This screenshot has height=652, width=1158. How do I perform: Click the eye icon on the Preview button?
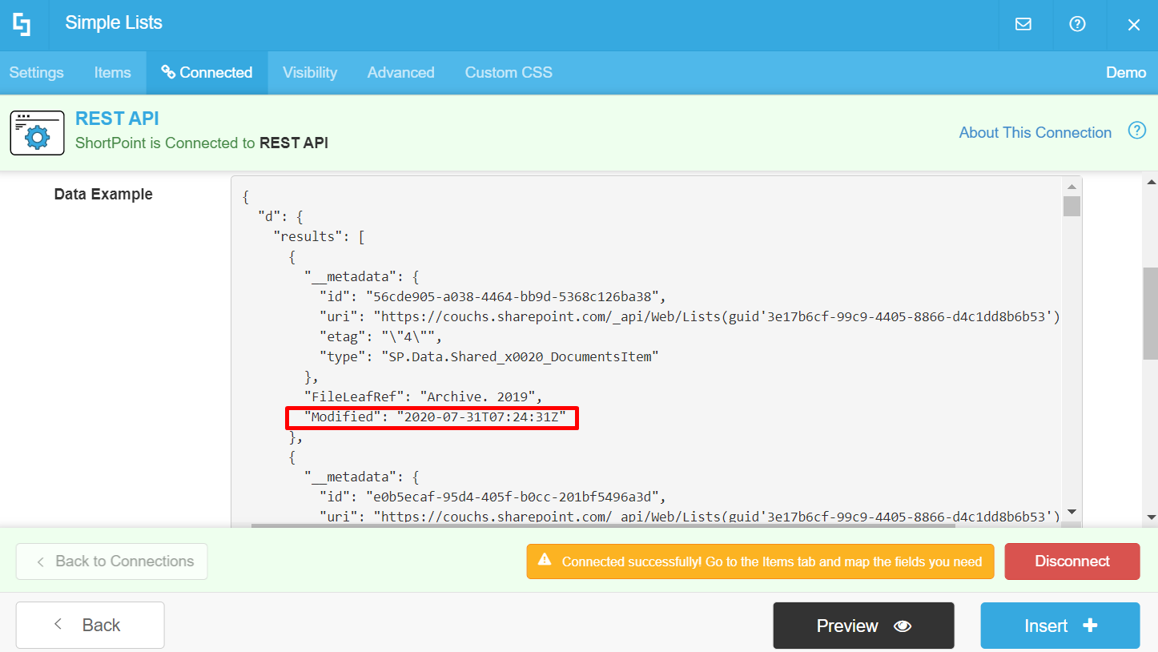point(904,626)
